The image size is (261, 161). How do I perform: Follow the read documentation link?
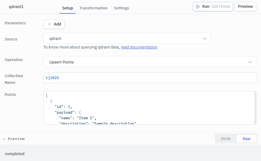(139, 47)
